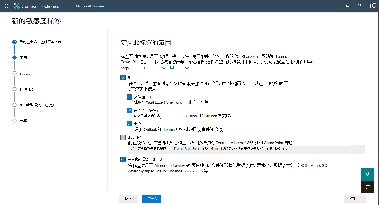Click Microsoft Purview header title

(90, 6)
